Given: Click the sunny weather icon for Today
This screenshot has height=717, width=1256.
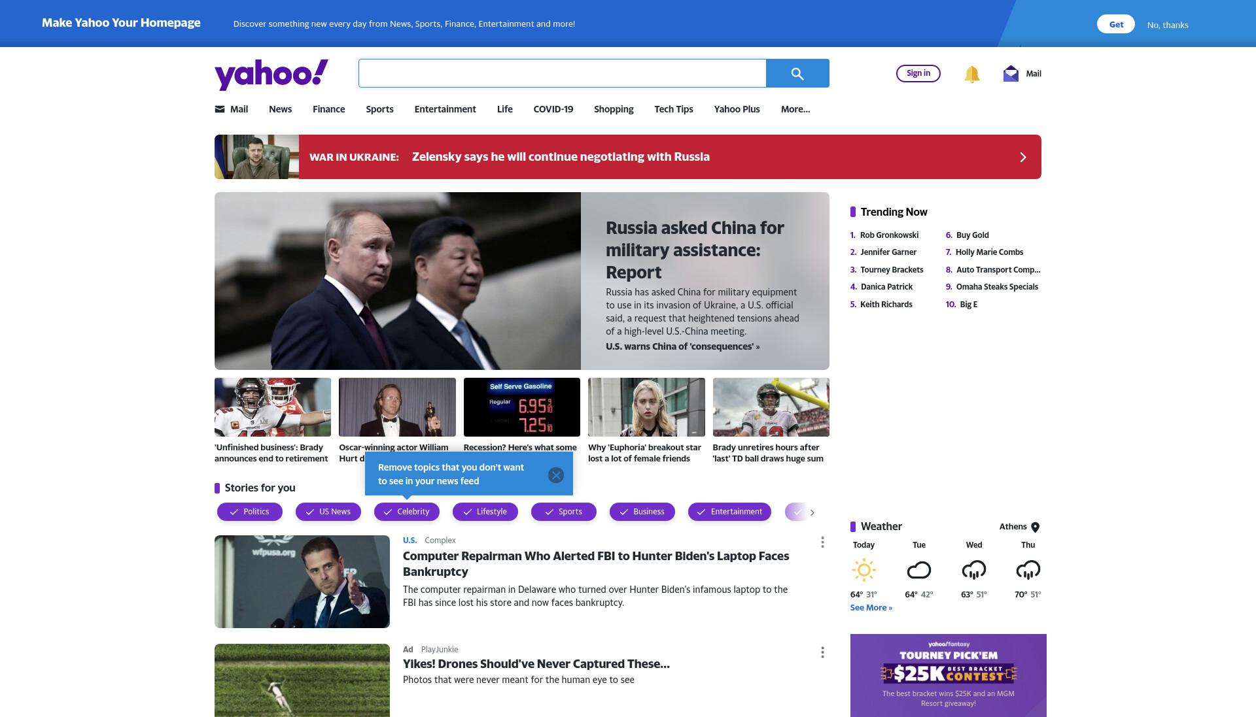Looking at the screenshot, I should [x=863, y=570].
